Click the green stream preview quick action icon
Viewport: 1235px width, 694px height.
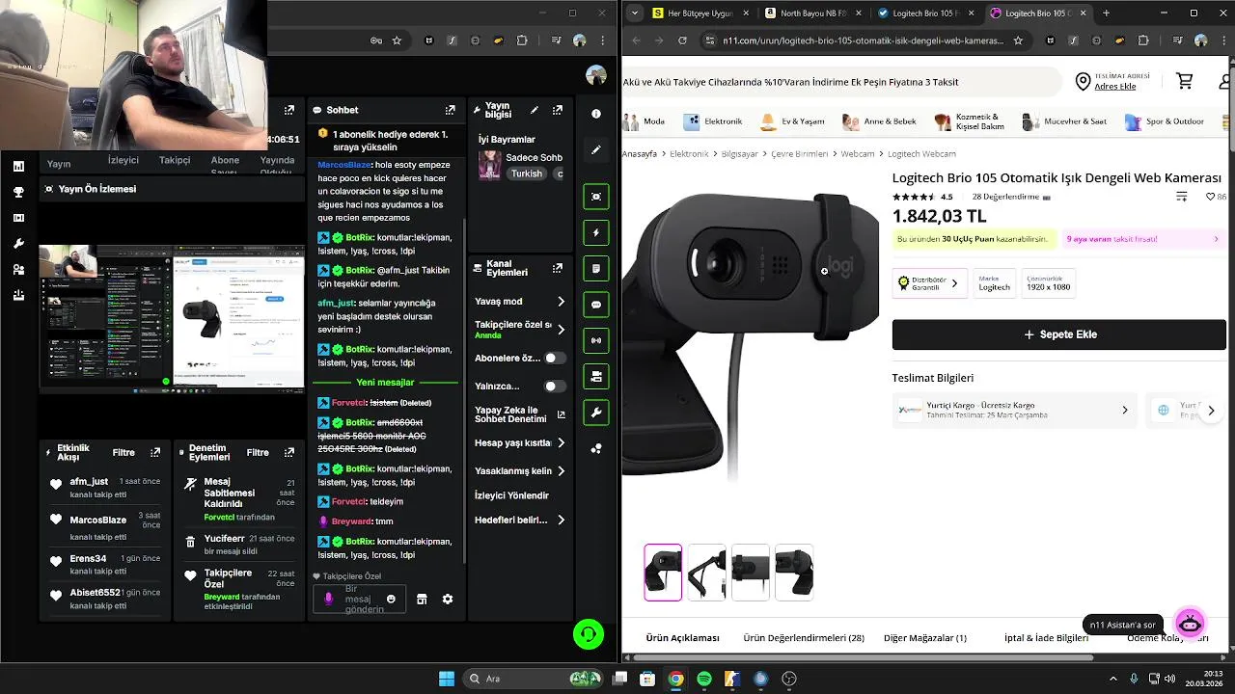(x=596, y=197)
